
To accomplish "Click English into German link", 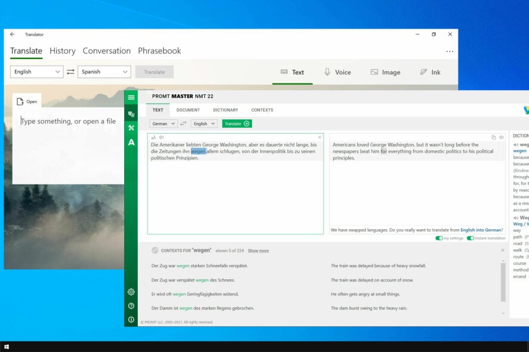I will pyautogui.click(x=481, y=230).
